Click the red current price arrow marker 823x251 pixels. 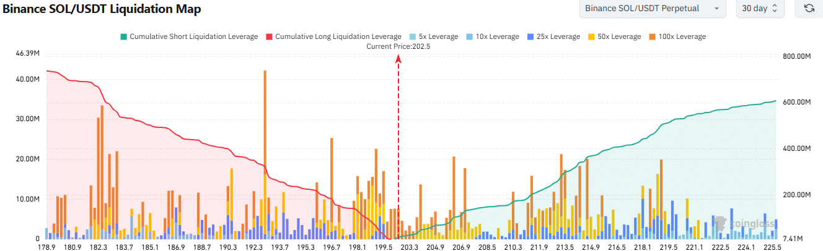398,58
